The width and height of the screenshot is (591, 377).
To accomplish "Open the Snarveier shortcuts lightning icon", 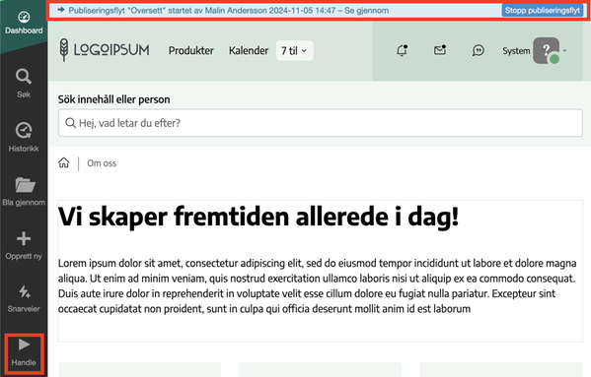I will click(24, 291).
